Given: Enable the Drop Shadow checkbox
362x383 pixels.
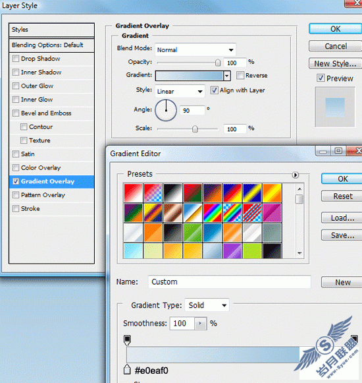Looking at the screenshot, I should pyautogui.click(x=16, y=59).
